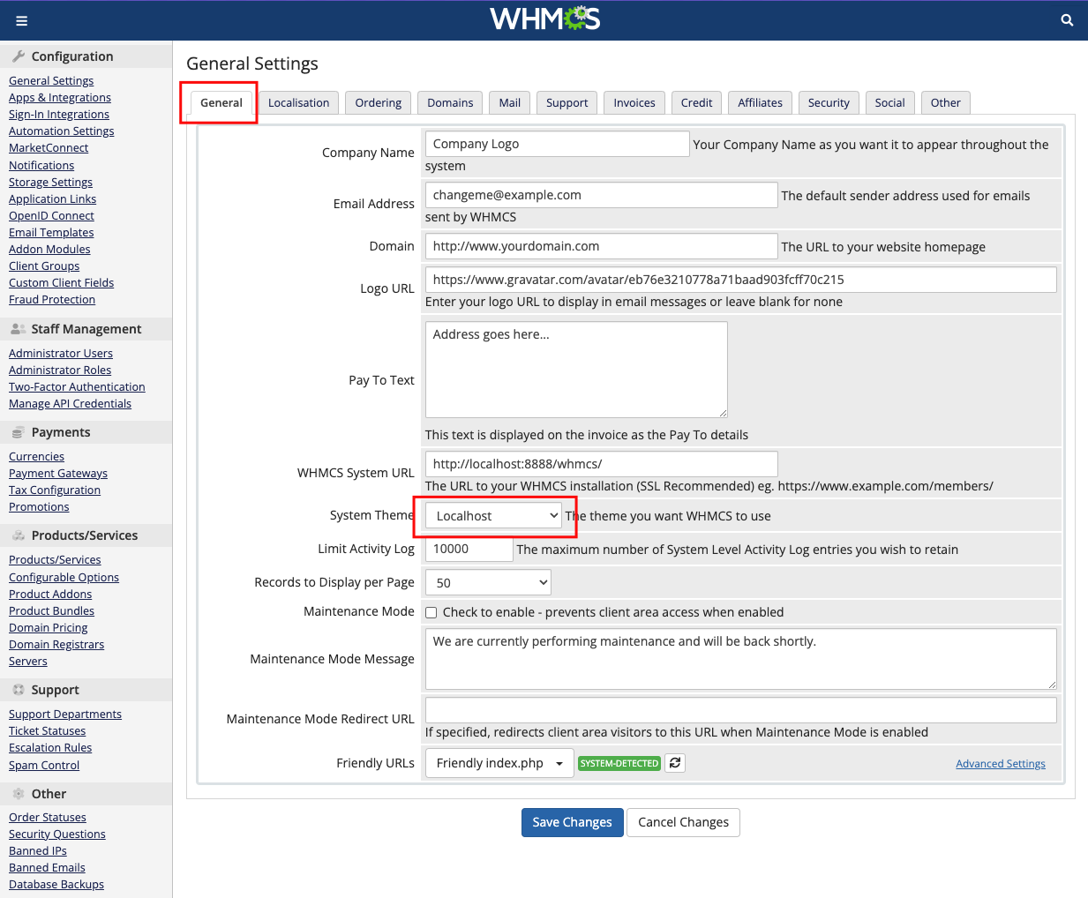The image size is (1088, 898).
Task: Enable the Maintenance Mode checkbox
Action: click(431, 612)
